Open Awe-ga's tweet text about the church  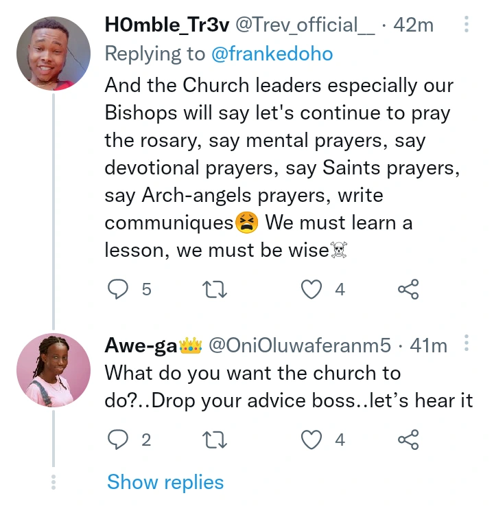click(x=288, y=386)
